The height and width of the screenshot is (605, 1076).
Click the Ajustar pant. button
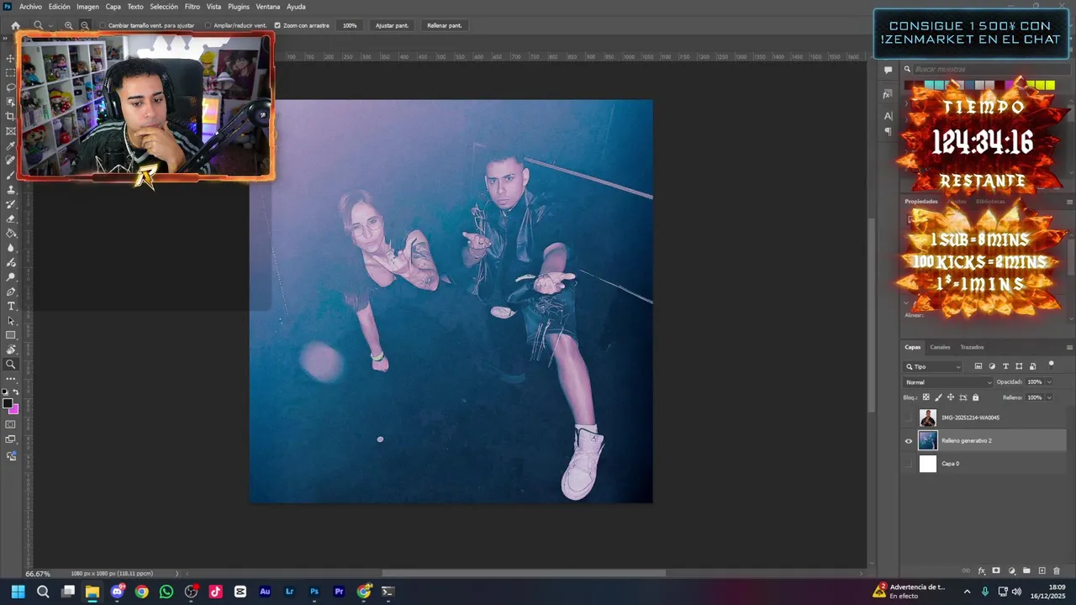[x=392, y=25]
